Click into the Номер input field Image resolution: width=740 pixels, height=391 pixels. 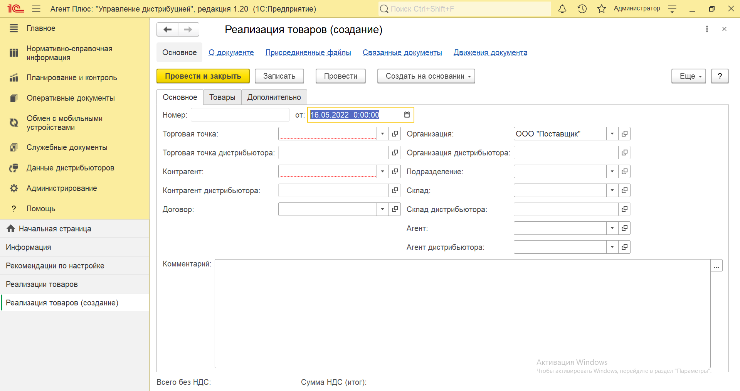pyautogui.click(x=240, y=115)
